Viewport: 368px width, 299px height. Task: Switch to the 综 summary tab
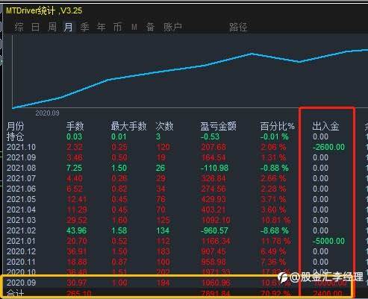pyautogui.click(x=19, y=27)
